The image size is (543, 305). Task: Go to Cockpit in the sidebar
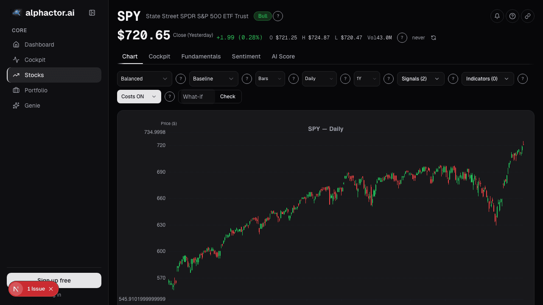tap(54, 60)
